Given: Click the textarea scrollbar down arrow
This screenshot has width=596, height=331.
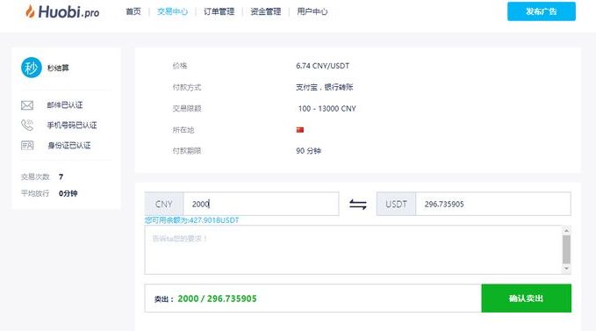Looking at the screenshot, I should 566,269.
